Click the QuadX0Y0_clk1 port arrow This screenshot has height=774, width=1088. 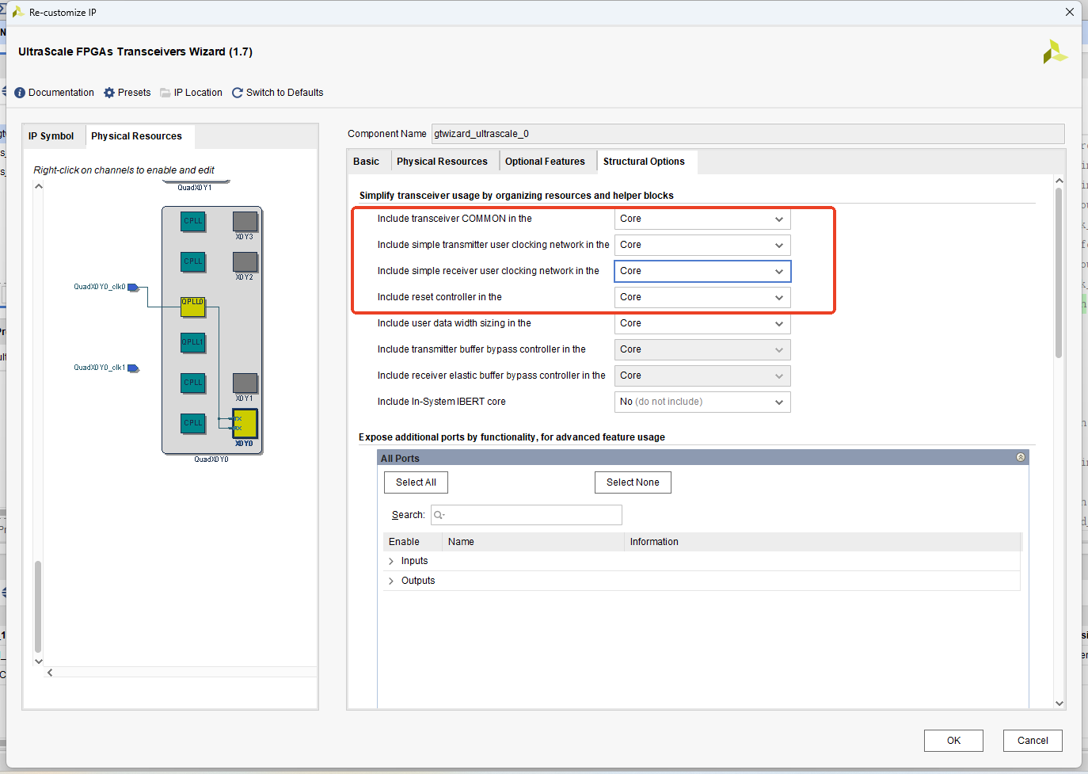133,368
